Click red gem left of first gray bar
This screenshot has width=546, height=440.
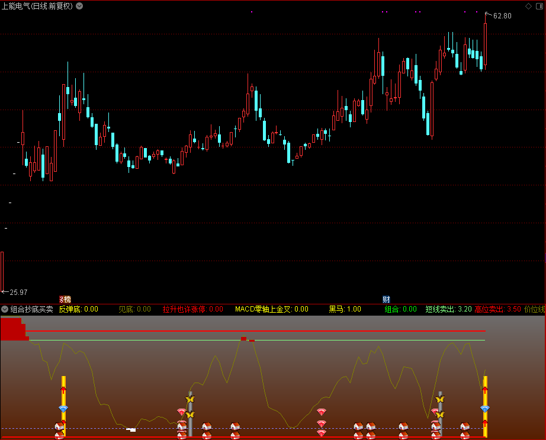[x=181, y=412]
